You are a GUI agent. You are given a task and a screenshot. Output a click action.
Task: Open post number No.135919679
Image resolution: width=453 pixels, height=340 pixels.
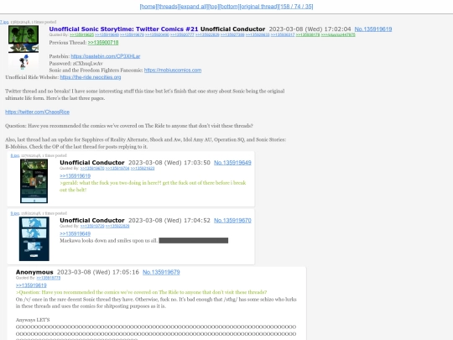(x=161, y=272)
